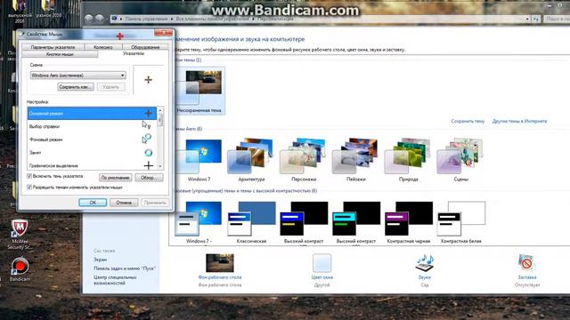Screen dimensions: 570x320
Task: Select the Классическая basic theme
Action: (x=251, y=222)
